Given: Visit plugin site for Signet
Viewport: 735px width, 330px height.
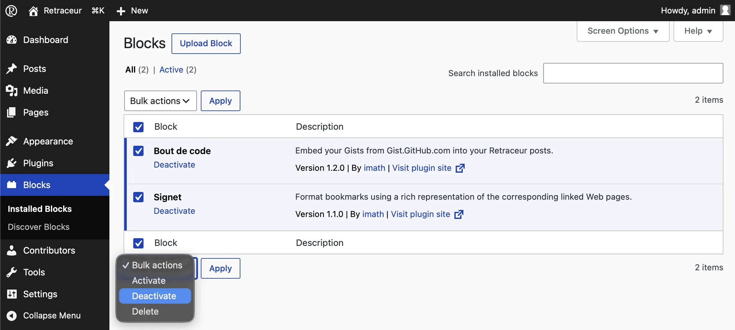Looking at the screenshot, I should (x=421, y=214).
